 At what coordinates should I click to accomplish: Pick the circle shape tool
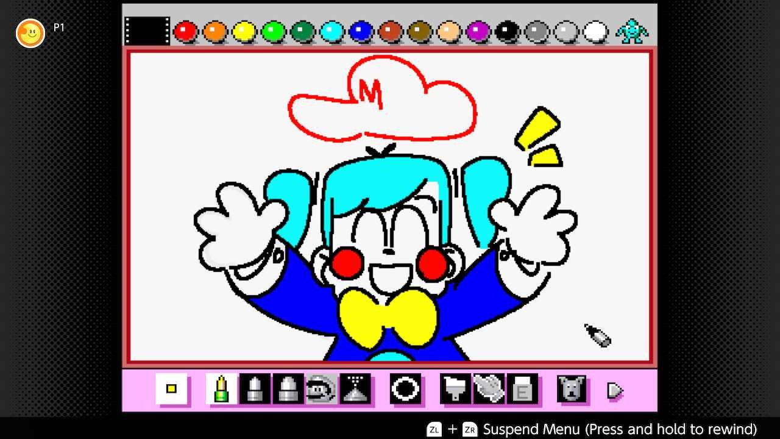point(405,389)
